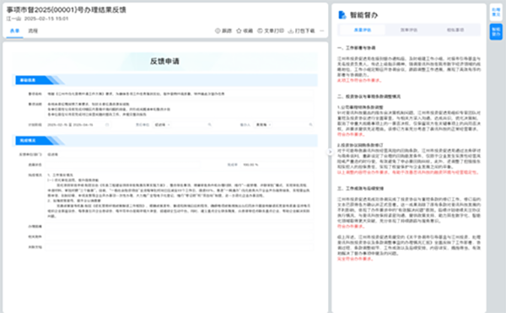The height and width of the screenshot is (313, 506).
Task: Click the white side button above 智能督办
Action: pyautogui.click(x=496, y=13)
